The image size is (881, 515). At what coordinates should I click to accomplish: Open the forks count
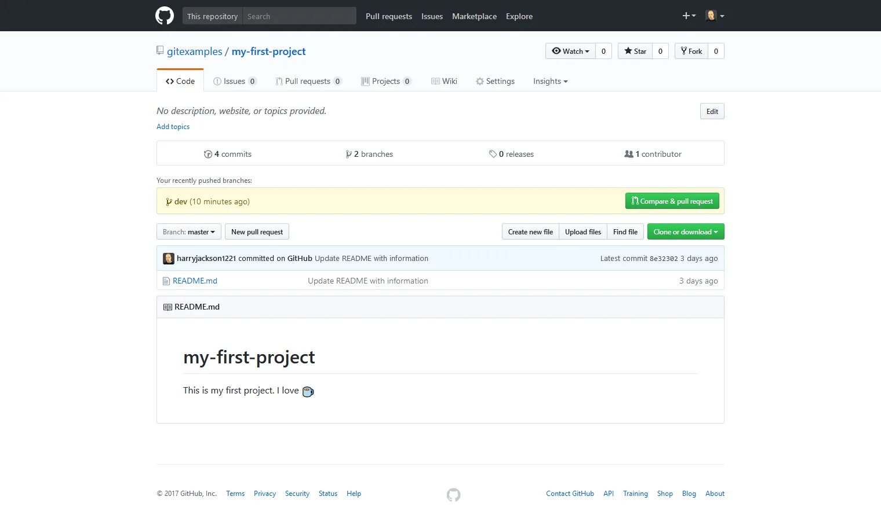(x=716, y=51)
